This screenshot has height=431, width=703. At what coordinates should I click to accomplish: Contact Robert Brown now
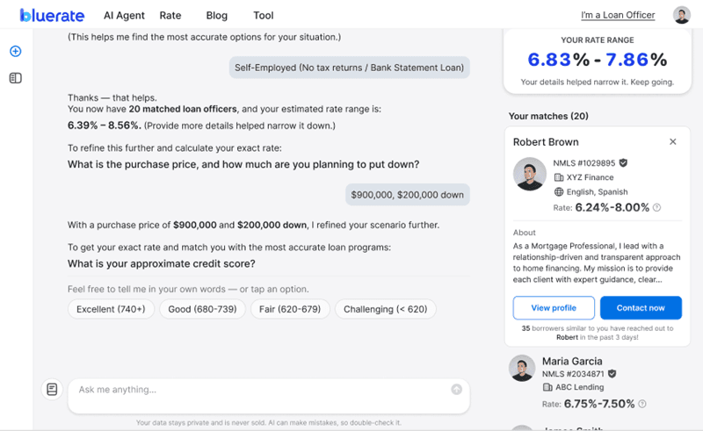point(641,308)
